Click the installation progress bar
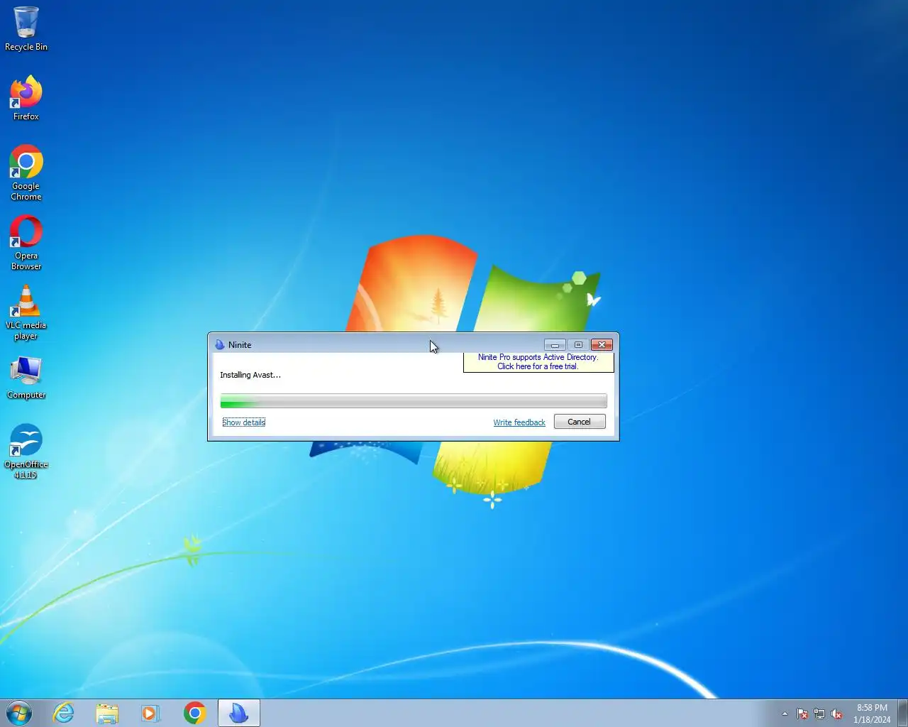 pyautogui.click(x=414, y=401)
